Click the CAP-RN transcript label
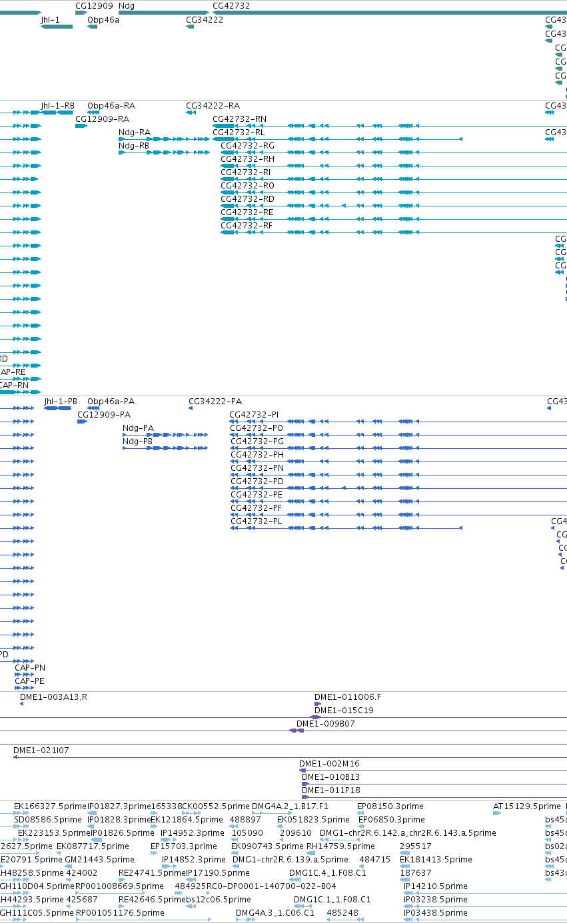This screenshot has height=923, width=567. coord(14,385)
